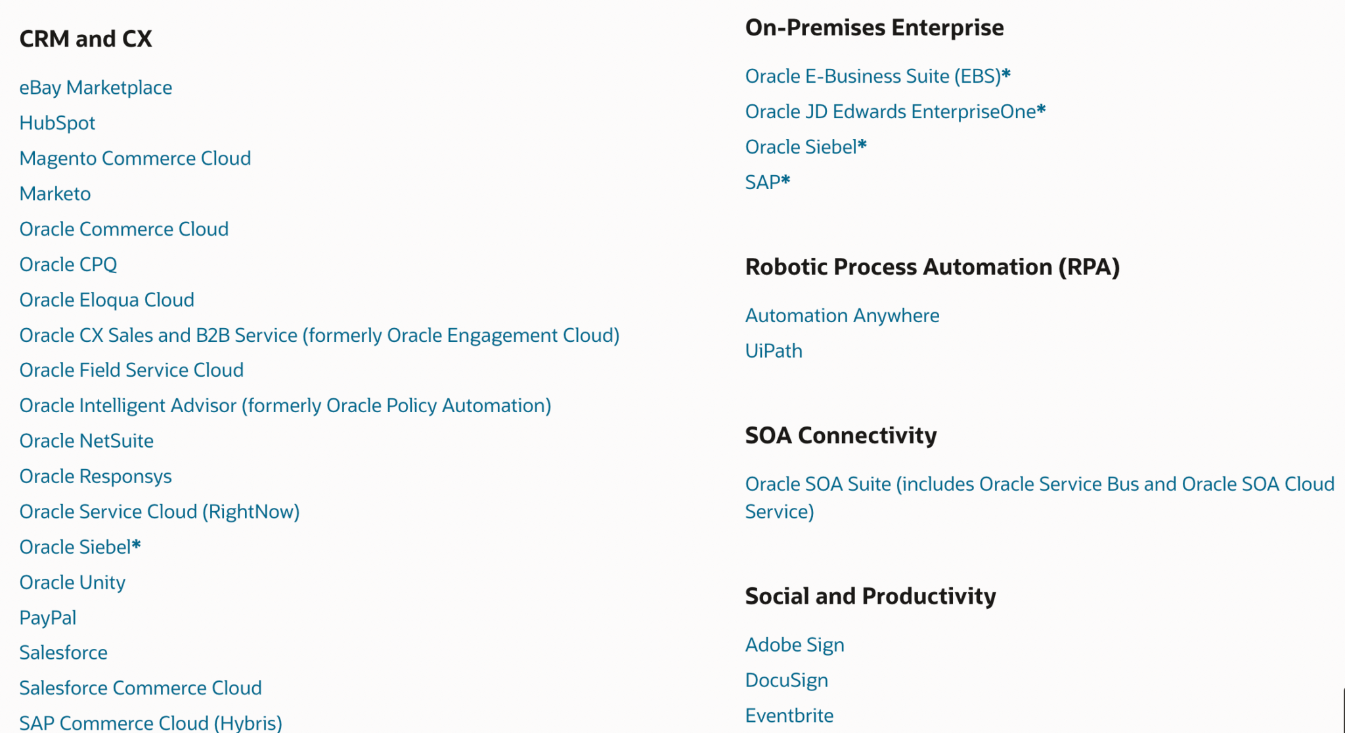
Task: Select the Marketo link
Action: (55, 193)
